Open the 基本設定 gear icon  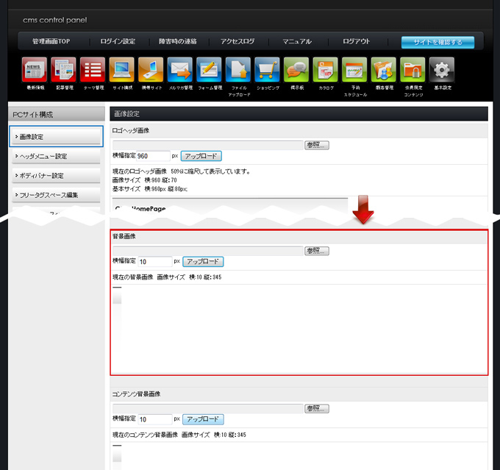point(442,70)
